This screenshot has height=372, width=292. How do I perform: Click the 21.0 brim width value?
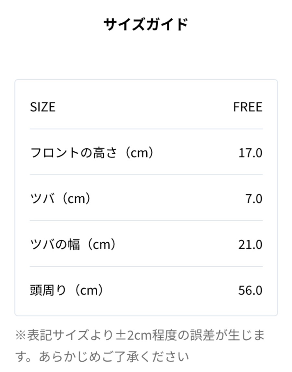pyautogui.click(x=250, y=245)
